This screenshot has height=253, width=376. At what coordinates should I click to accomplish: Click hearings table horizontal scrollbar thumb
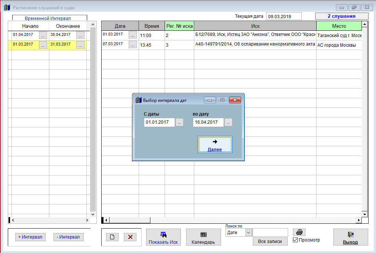pos(130,220)
